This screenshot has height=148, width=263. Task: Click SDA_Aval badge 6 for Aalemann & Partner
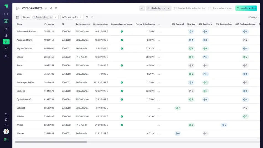[x=191, y=32]
